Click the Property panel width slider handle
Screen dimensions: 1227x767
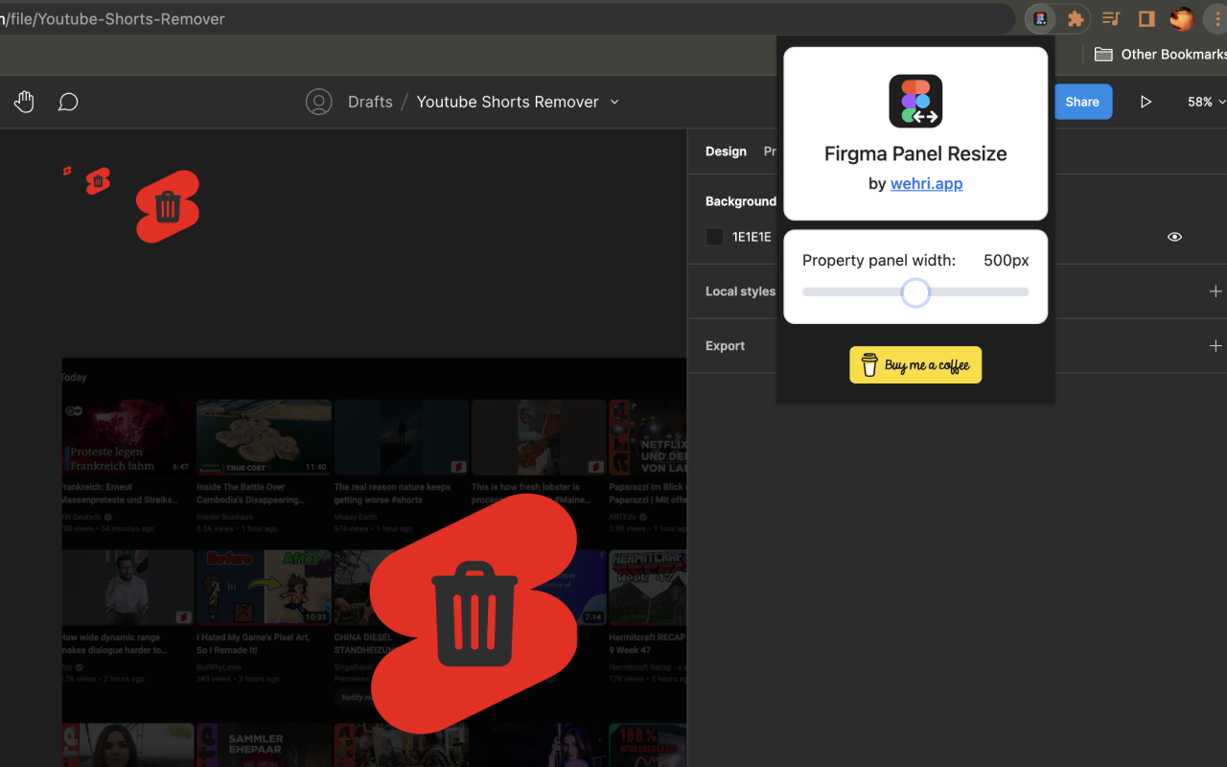(915, 292)
